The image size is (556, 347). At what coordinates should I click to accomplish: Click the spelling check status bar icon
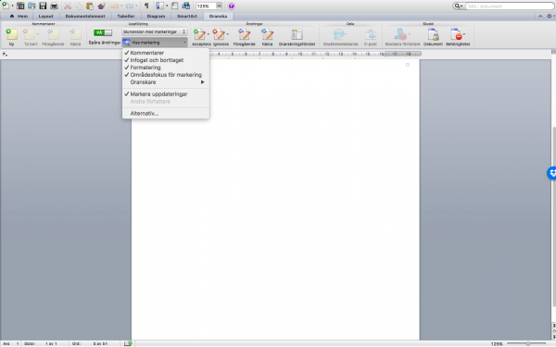tap(128, 343)
